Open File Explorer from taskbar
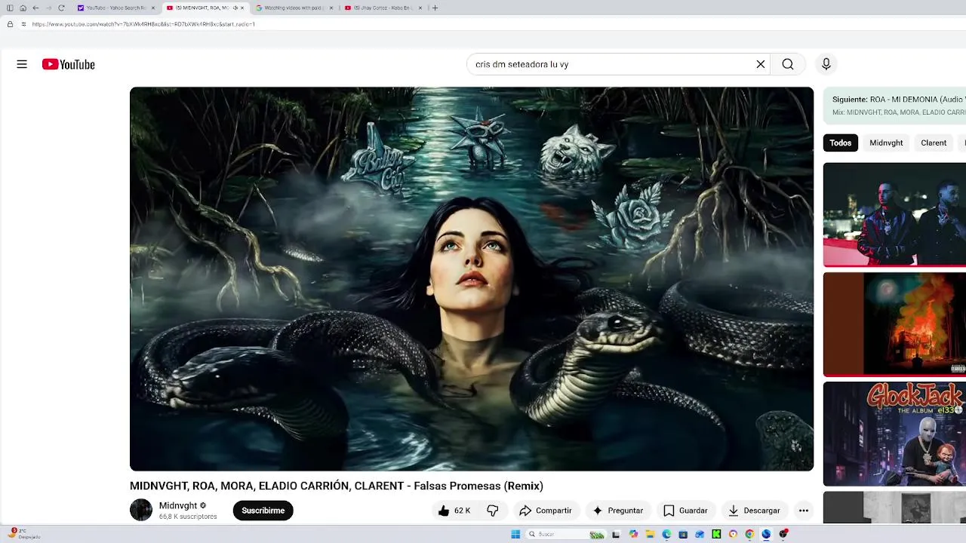 [x=651, y=534]
